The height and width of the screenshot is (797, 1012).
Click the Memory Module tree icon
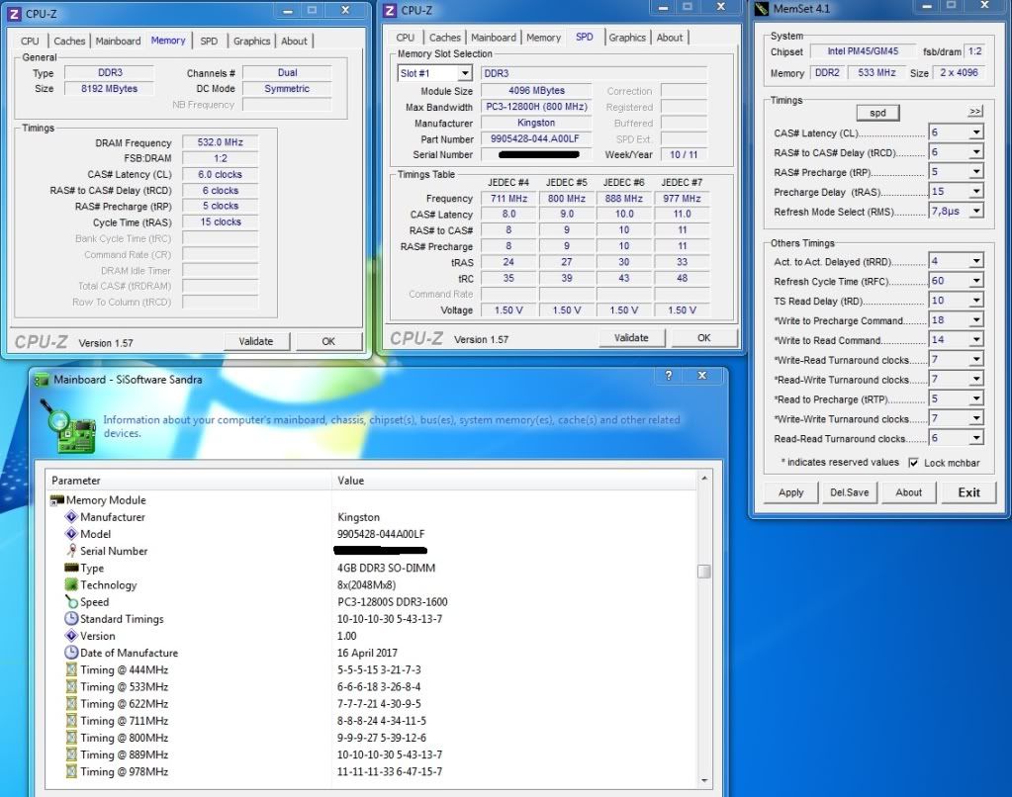[x=56, y=500]
